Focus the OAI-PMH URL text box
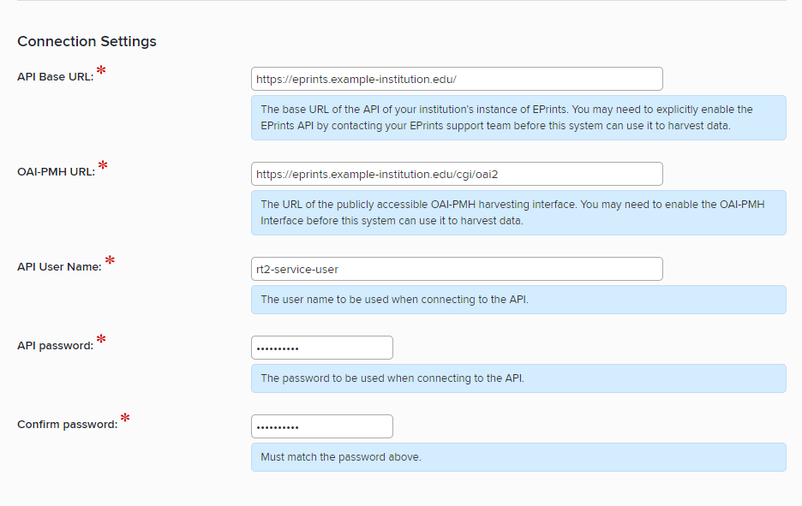Viewport: 802px width, 506px height. point(457,174)
